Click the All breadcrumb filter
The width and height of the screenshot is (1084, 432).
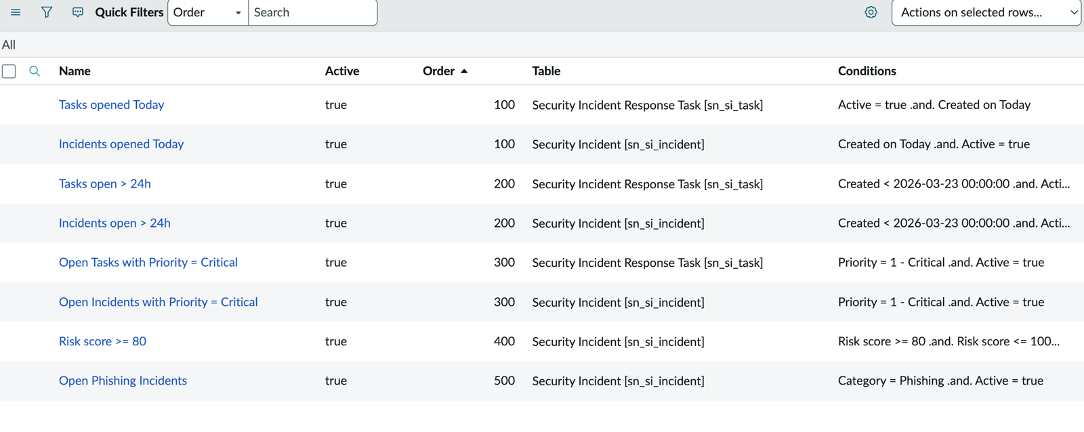[x=9, y=45]
